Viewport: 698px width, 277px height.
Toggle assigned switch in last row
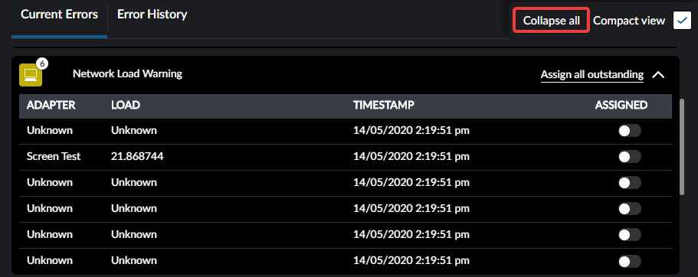630,261
